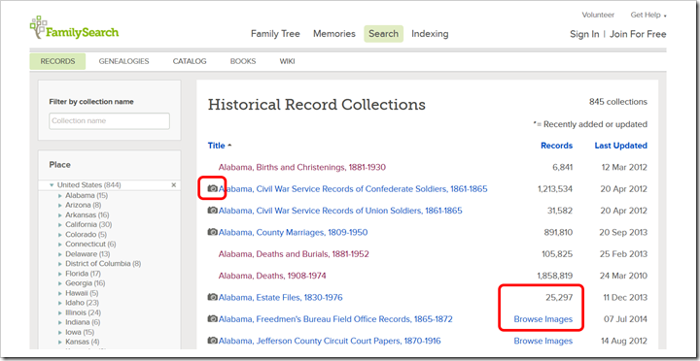Click Browse Images for Jefferson County papers
Image resolution: width=700 pixels, height=361 pixels.
click(543, 341)
